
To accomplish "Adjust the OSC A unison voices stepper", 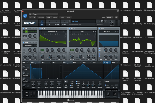I will click(x=42, y=50).
